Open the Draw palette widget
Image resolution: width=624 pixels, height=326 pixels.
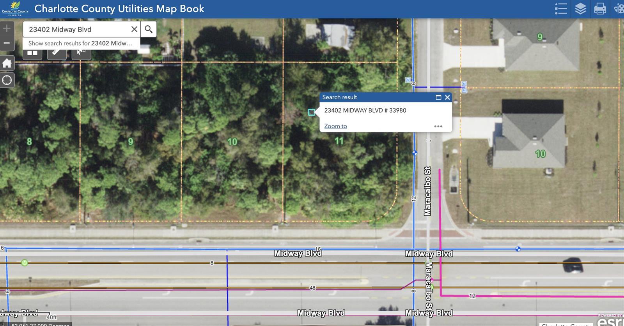click(x=619, y=9)
